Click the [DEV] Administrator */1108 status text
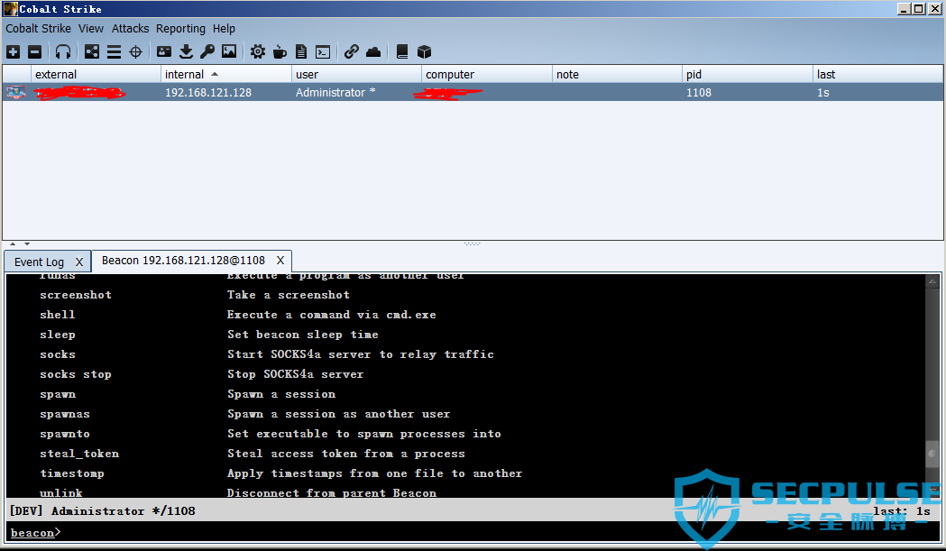946x551 pixels. (103, 511)
